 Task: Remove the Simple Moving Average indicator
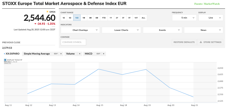point(61,54)
